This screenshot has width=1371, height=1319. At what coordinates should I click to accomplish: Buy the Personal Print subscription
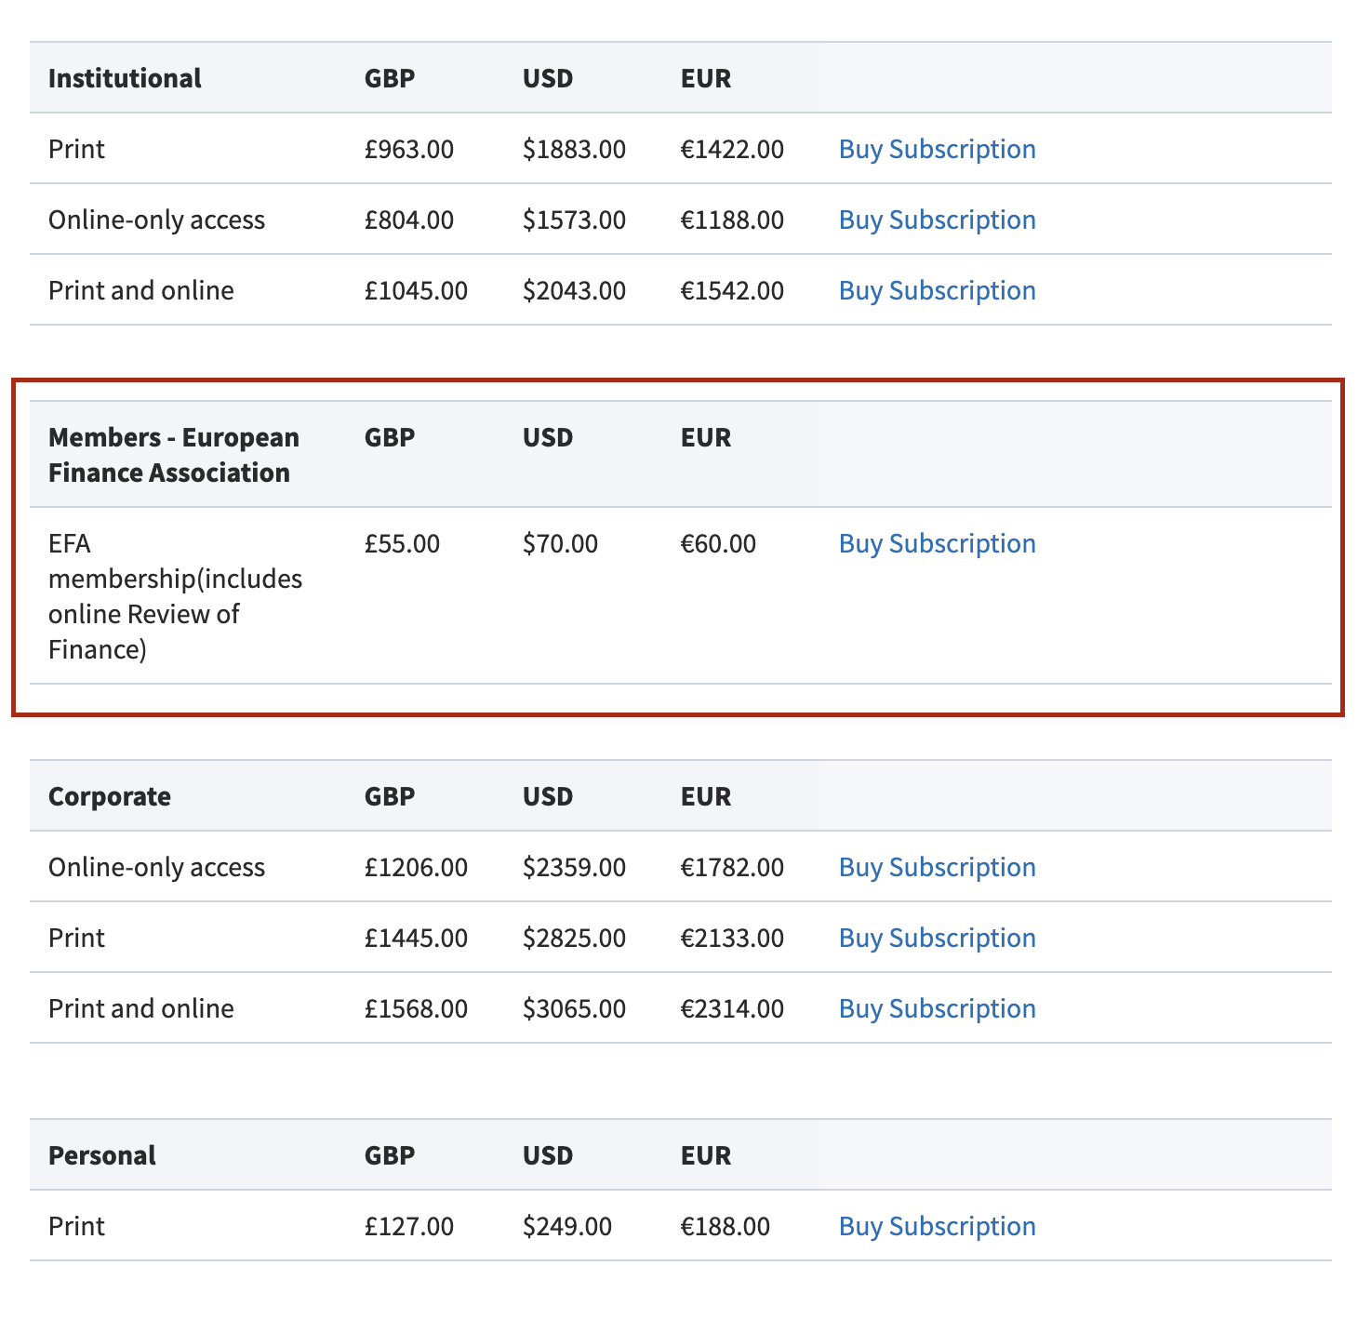pos(937,1227)
